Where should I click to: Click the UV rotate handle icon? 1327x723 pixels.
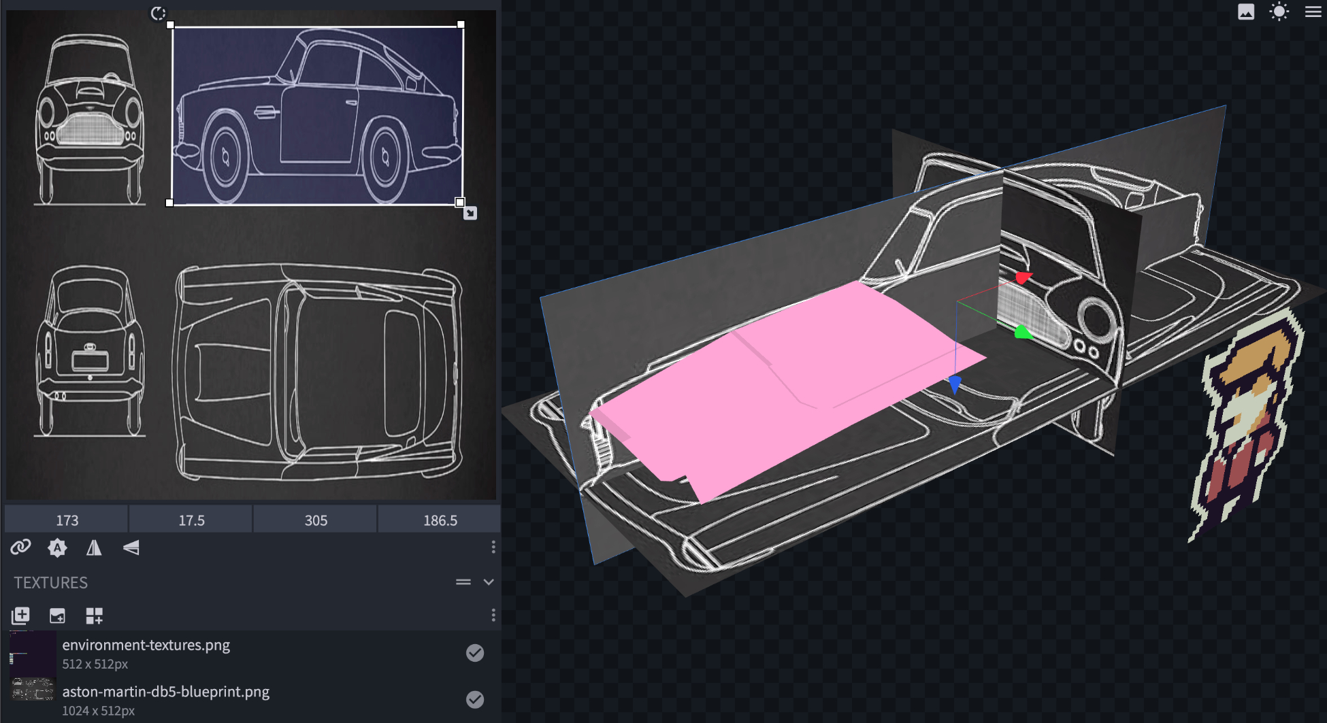coord(158,14)
